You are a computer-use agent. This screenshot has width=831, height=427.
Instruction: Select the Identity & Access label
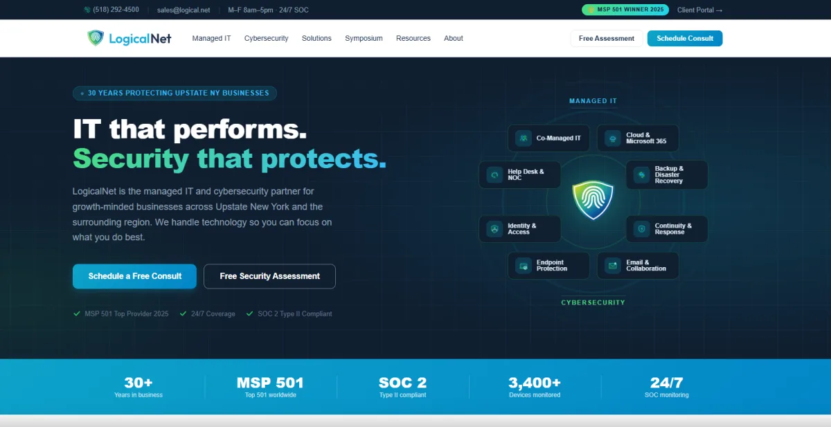[522, 228]
